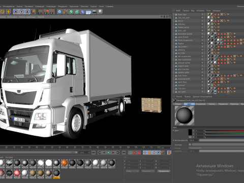Open the purple deformer icon

(83, 12)
